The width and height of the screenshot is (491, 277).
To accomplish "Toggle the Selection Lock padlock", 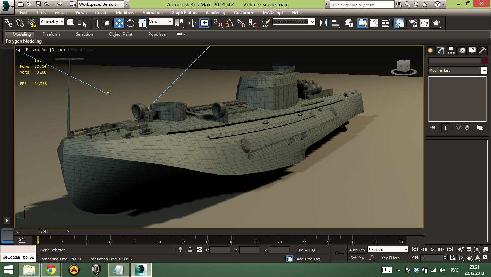I will (x=190, y=250).
